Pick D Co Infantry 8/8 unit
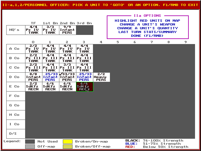The width and height of the screenshot is (201, 151). tap(33, 77)
